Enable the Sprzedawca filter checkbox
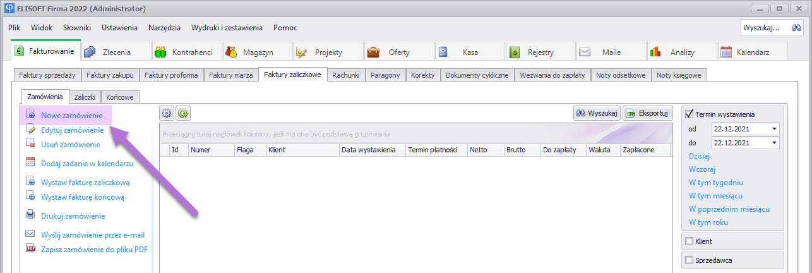This screenshot has width=812, height=273. pyautogui.click(x=689, y=260)
